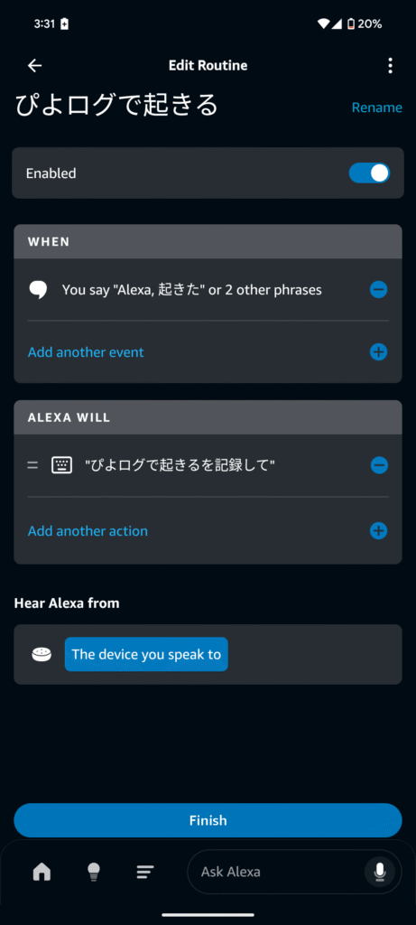This screenshot has width=416, height=925.
Task: Edit the ぴよログで起きるを記録して action
Action: point(180,465)
